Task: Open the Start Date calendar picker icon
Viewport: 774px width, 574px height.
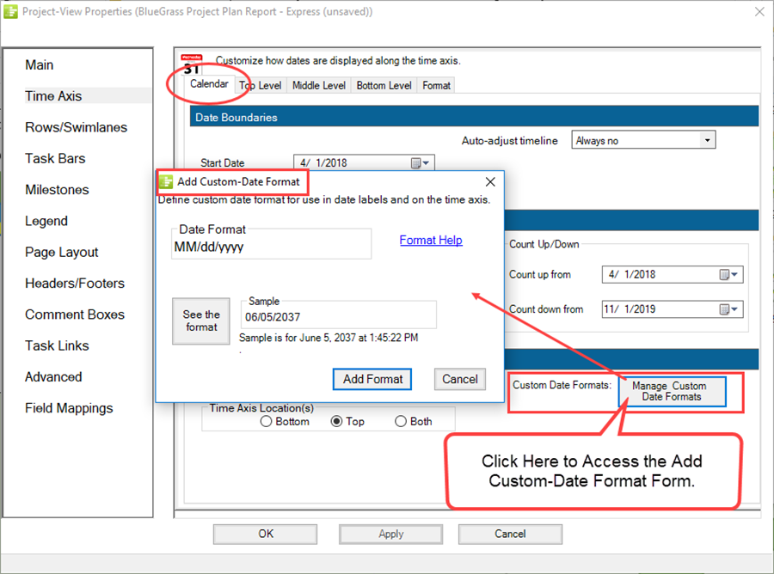Action: pyautogui.click(x=416, y=162)
